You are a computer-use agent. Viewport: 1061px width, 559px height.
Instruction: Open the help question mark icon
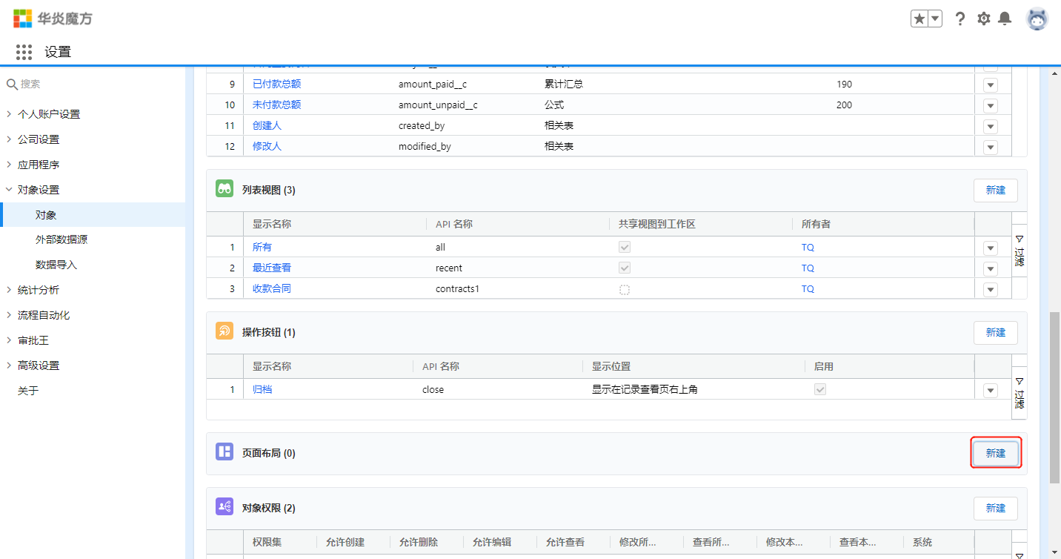(x=960, y=19)
